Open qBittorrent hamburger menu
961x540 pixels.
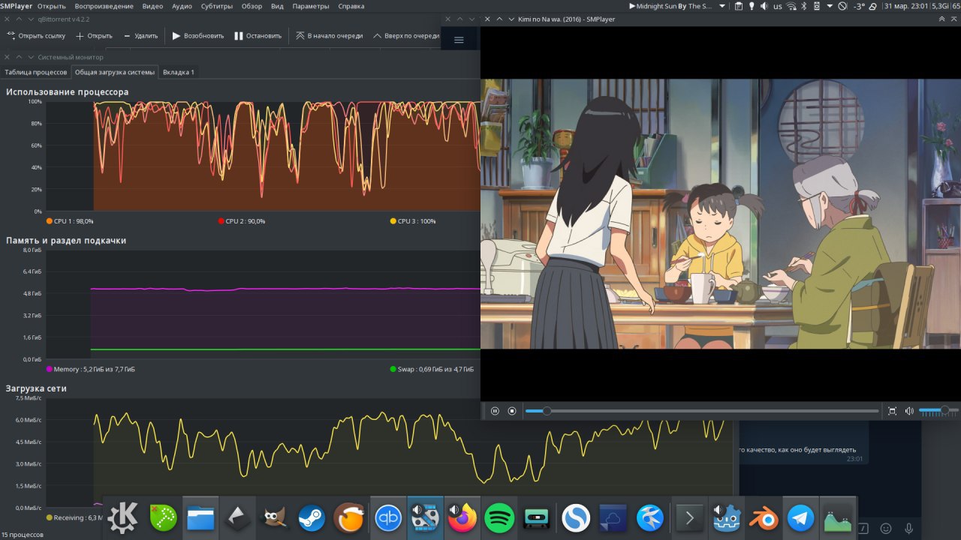(x=459, y=40)
